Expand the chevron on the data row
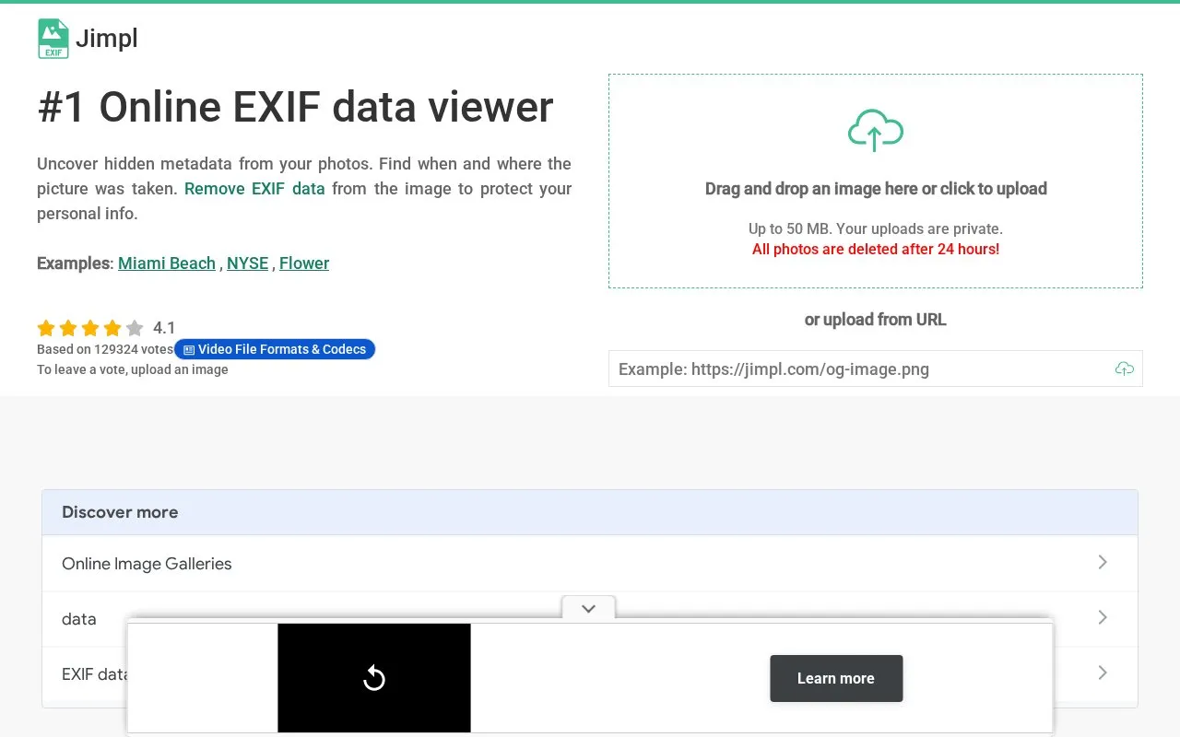 1103,617
